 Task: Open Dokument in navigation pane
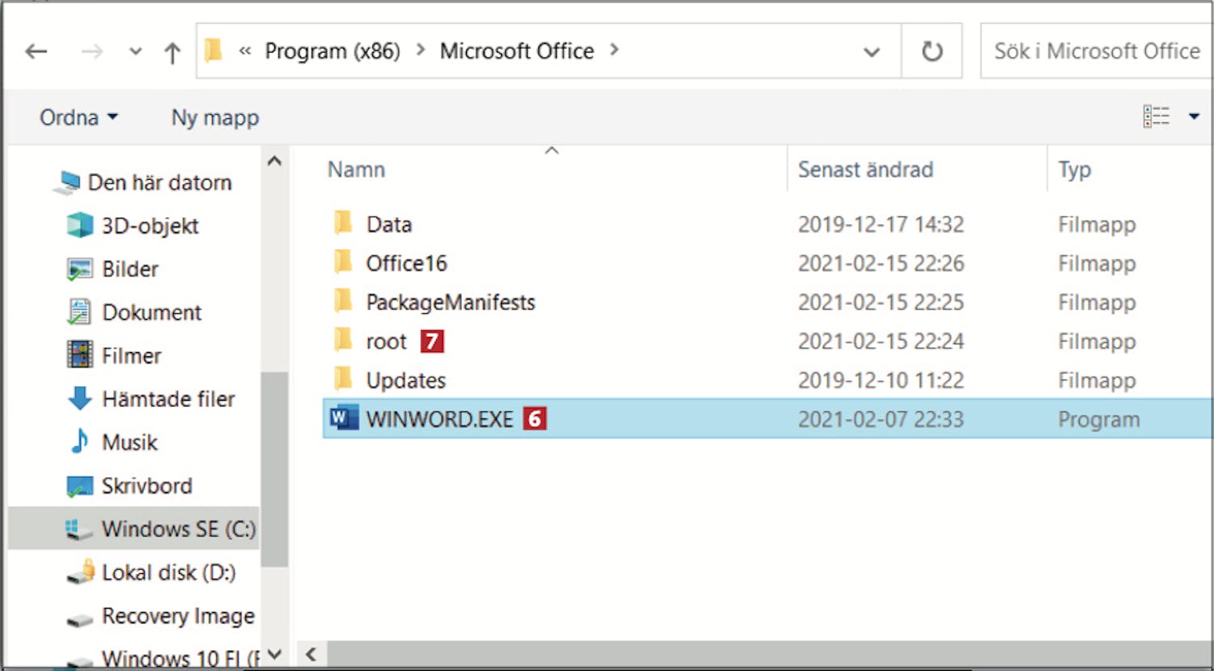(151, 312)
